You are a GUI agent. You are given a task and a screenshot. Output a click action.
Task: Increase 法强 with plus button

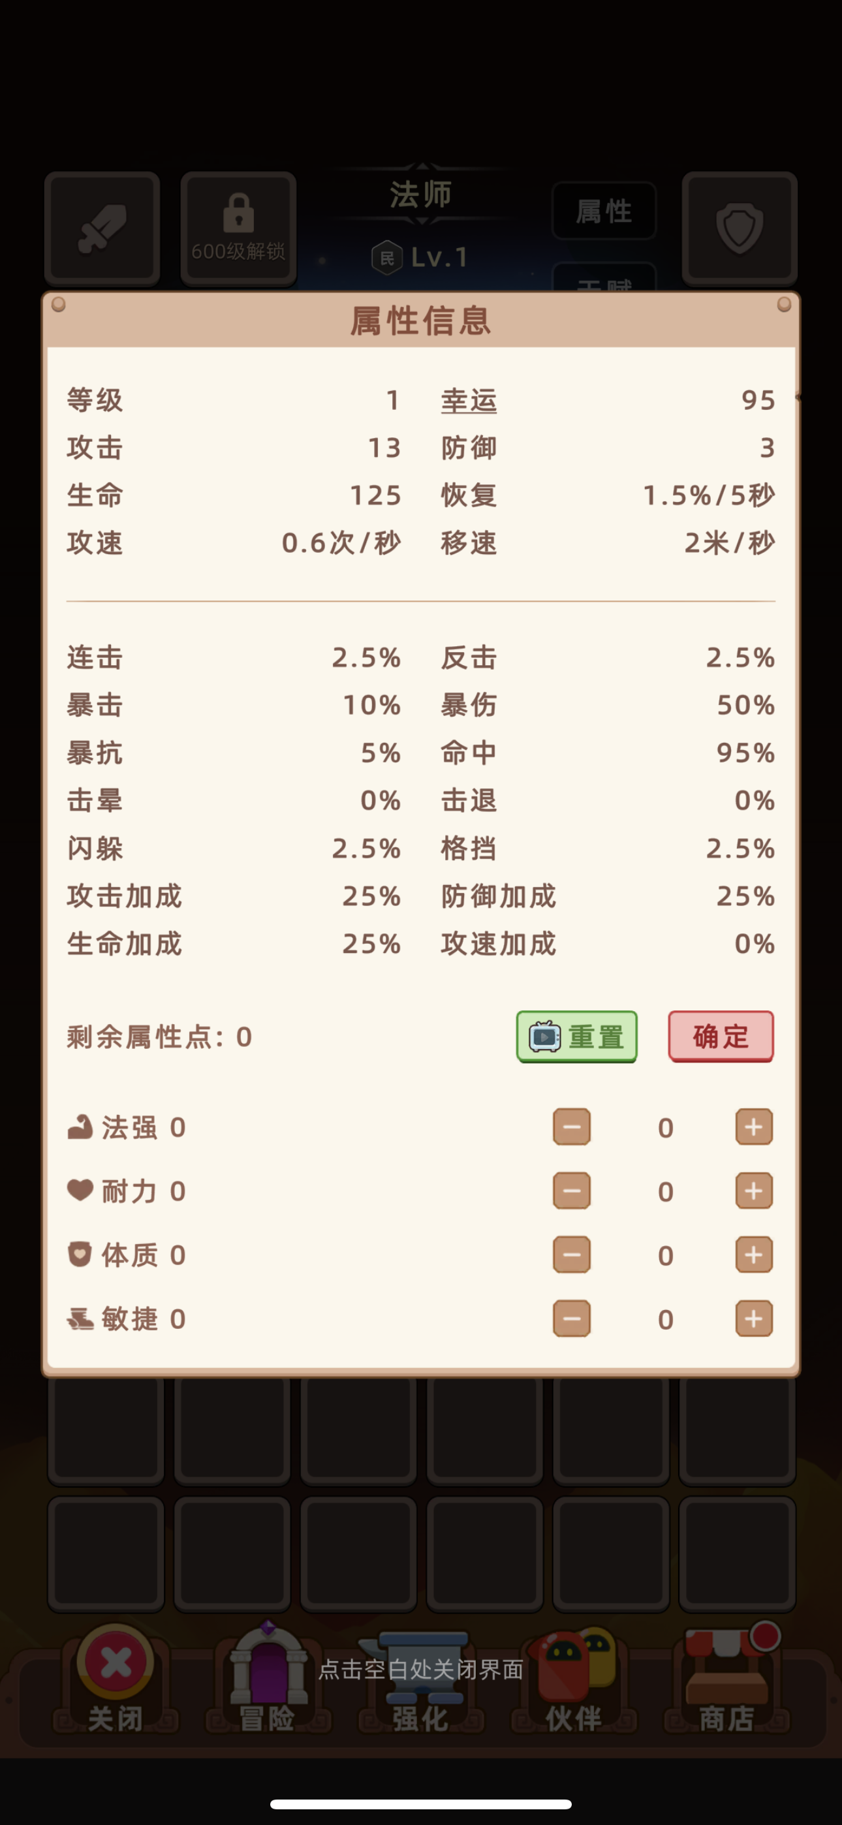[x=753, y=1127]
